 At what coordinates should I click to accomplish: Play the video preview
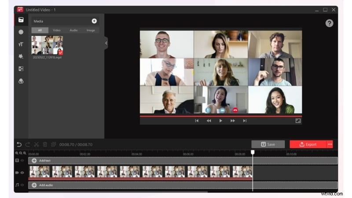point(221,121)
